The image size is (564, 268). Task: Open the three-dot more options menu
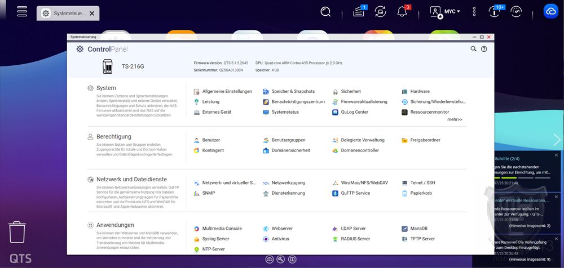pyautogui.click(x=474, y=11)
